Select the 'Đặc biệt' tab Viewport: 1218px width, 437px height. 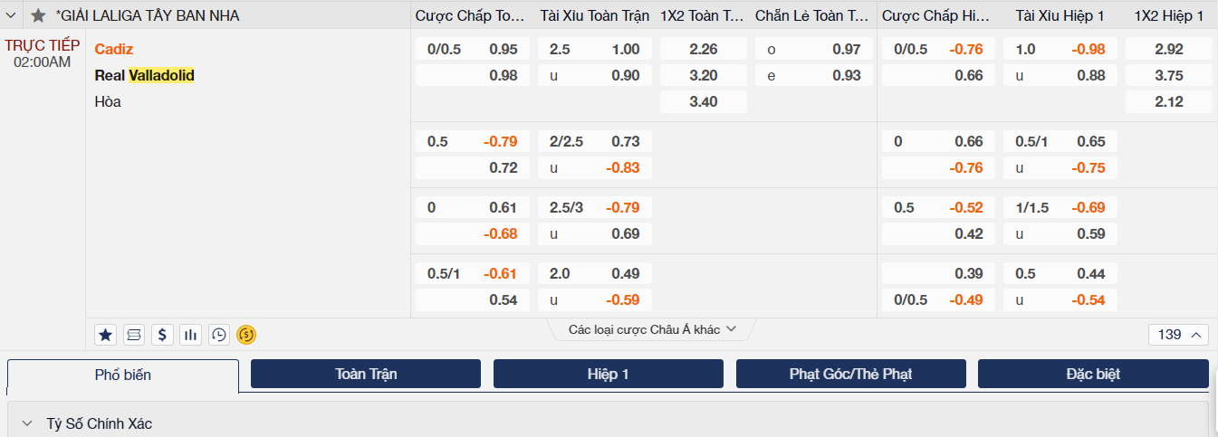pos(1093,374)
